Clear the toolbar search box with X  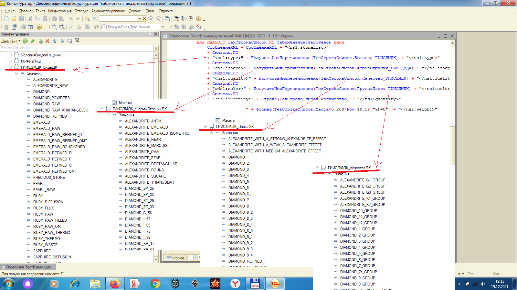tap(144, 19)
